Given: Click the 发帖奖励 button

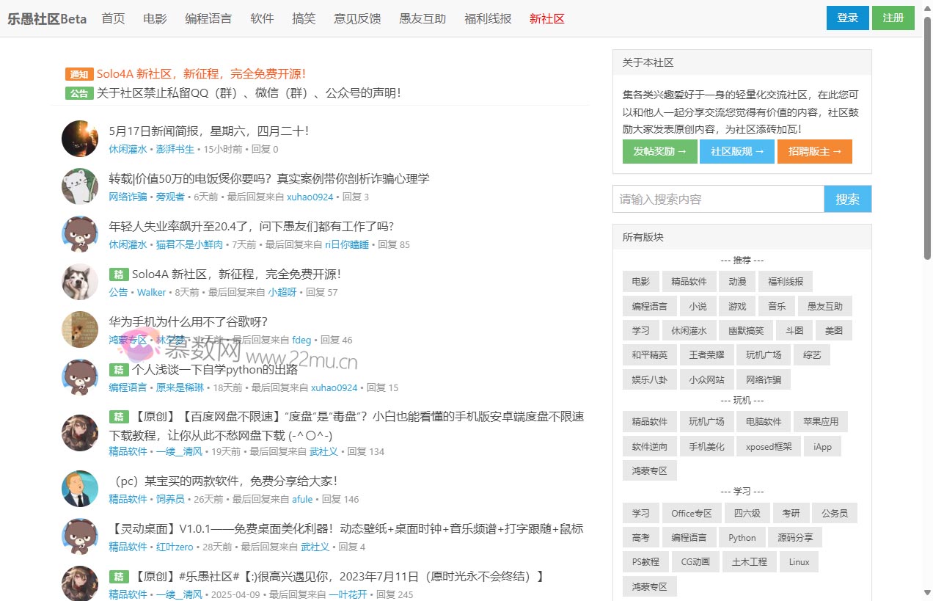Looking at the screenshot, I should 659,152.
